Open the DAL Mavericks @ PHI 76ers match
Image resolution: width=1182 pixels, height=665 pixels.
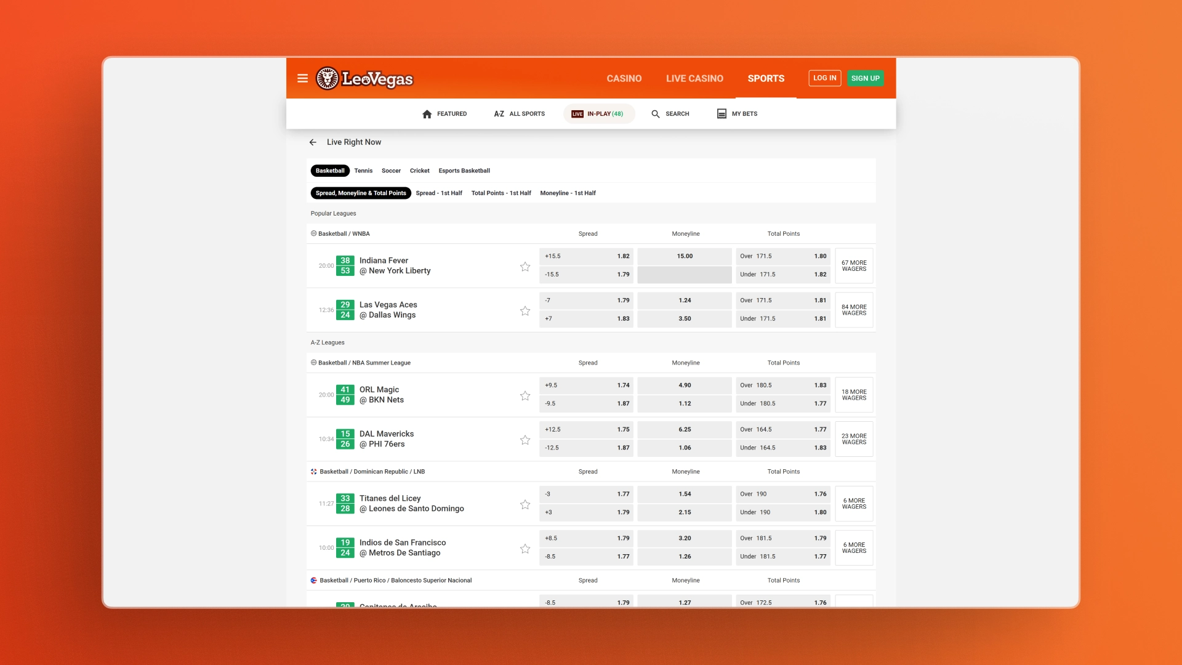point(386,439)
